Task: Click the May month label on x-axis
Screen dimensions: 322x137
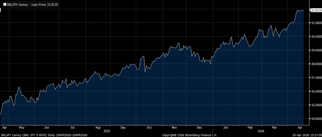Action: (21, 128)
